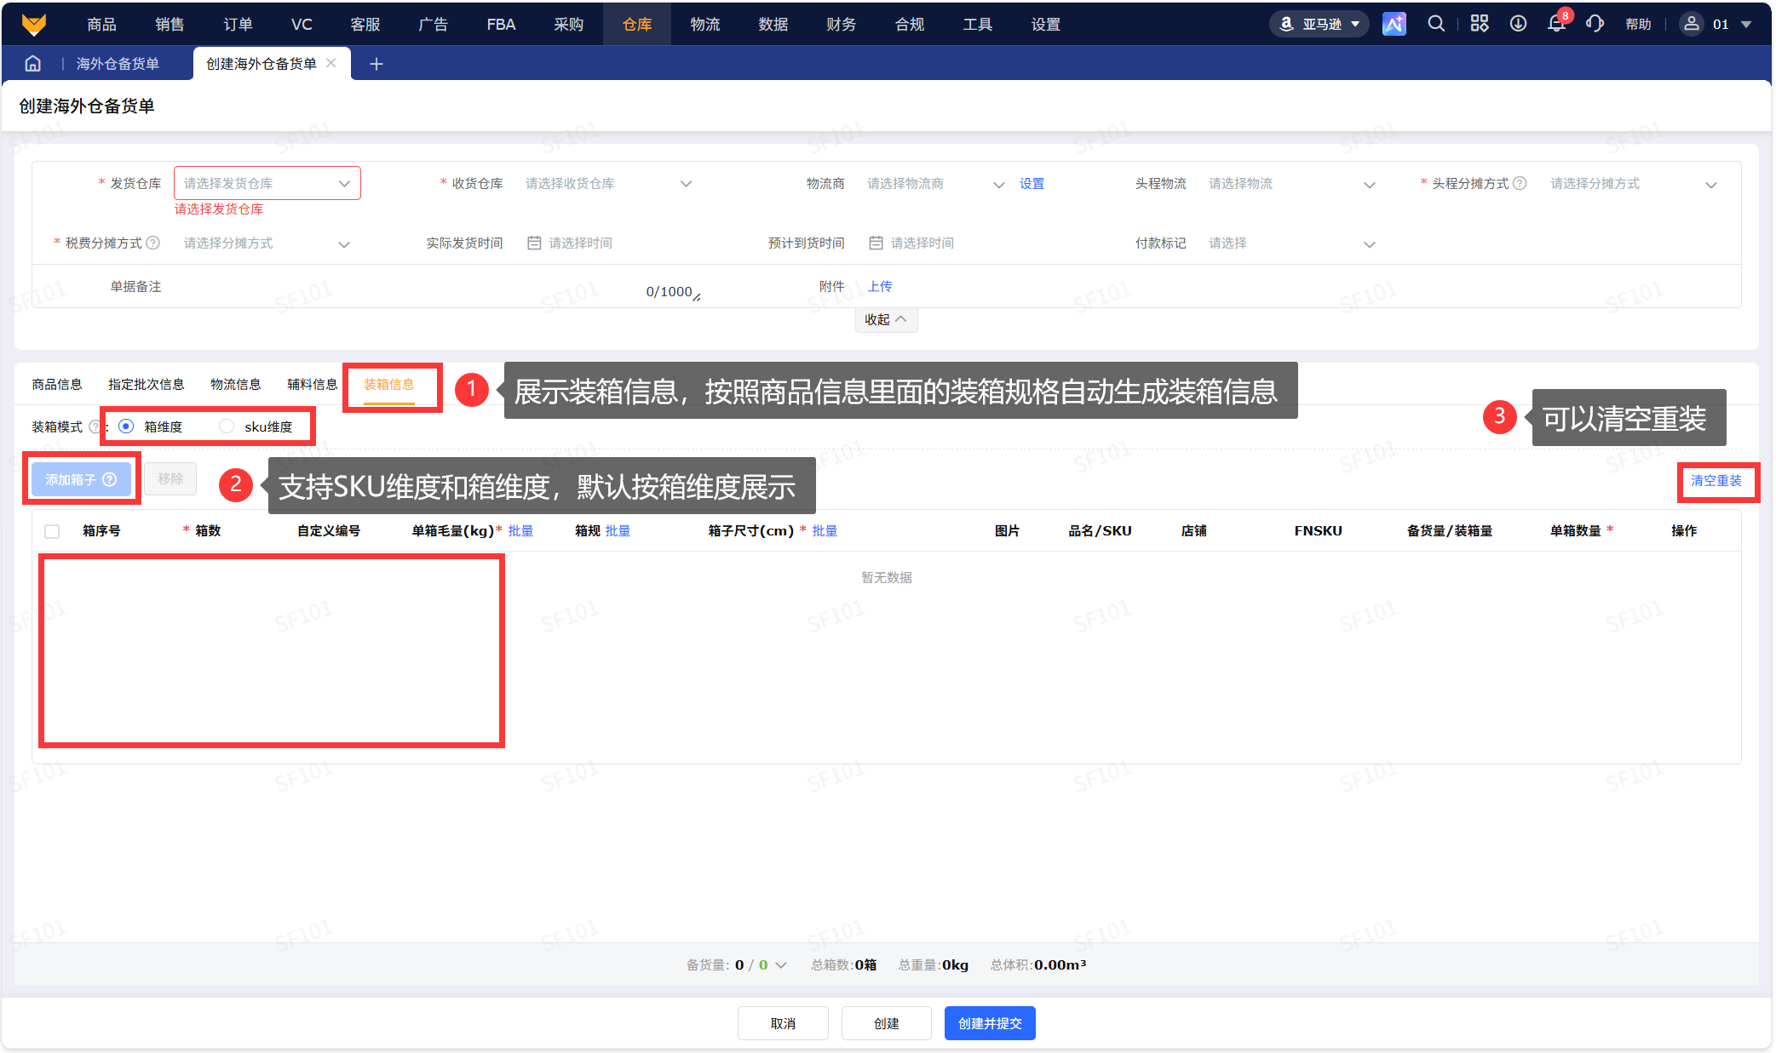Click the 创建并提交 button

[990, 1023]
